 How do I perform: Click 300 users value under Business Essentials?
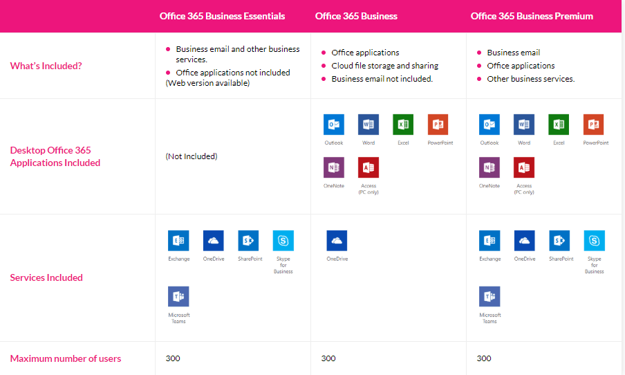coord(173,358)
